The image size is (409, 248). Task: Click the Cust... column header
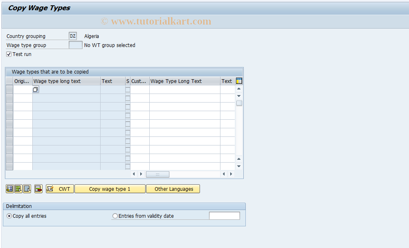pos(140,81)
